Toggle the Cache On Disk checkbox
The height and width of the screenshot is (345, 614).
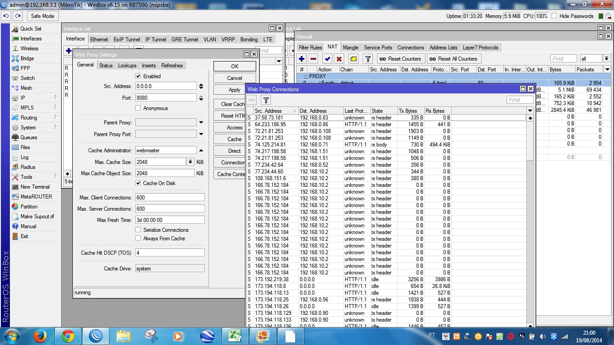click(138, 183)
